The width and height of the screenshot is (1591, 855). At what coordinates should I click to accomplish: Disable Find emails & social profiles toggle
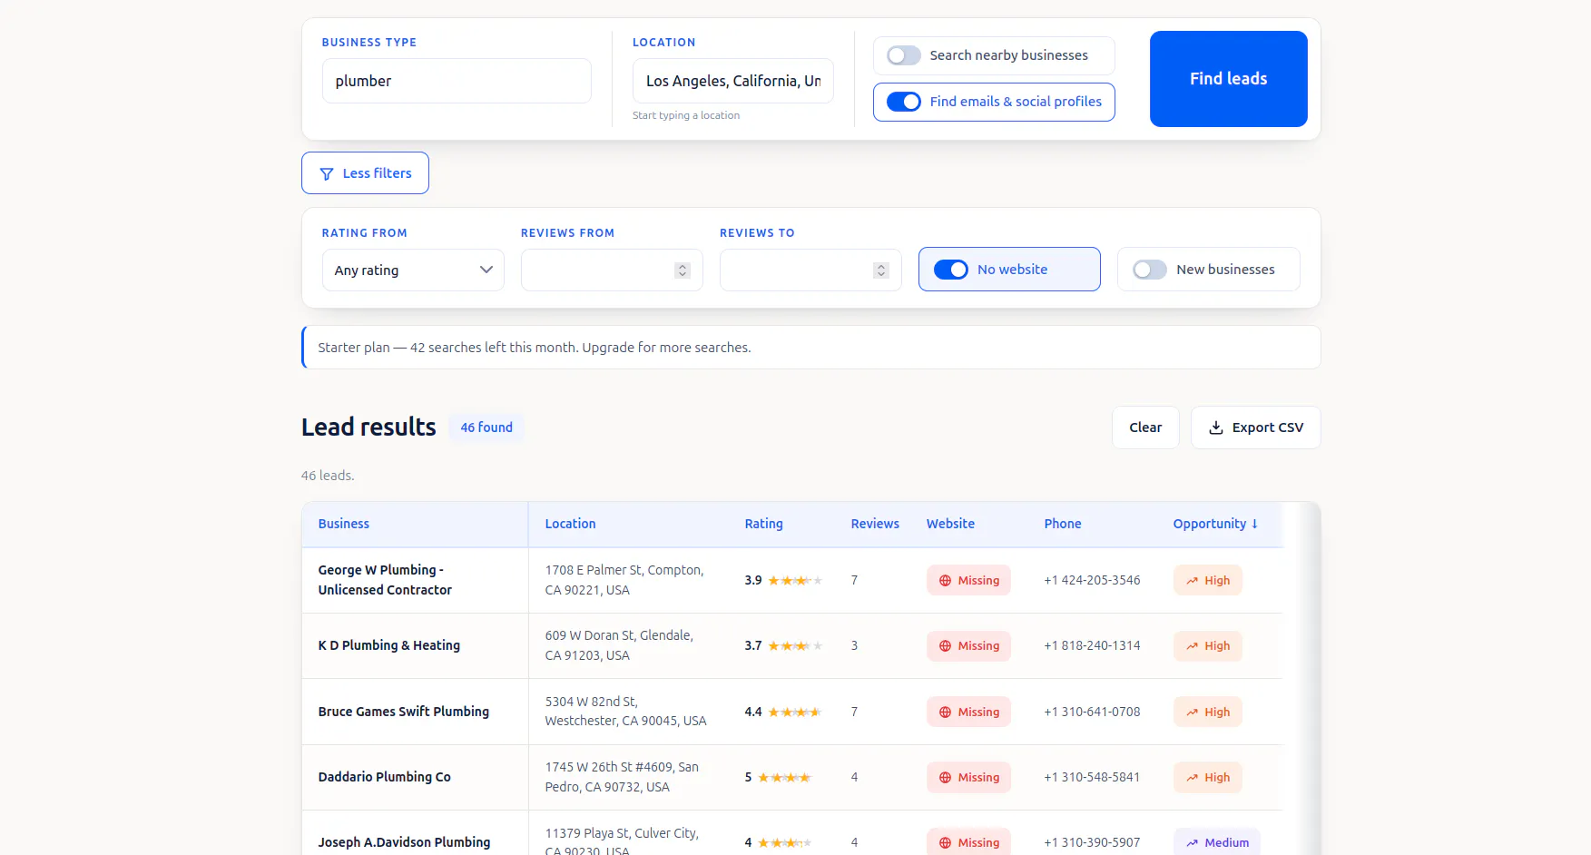[904, 102]
